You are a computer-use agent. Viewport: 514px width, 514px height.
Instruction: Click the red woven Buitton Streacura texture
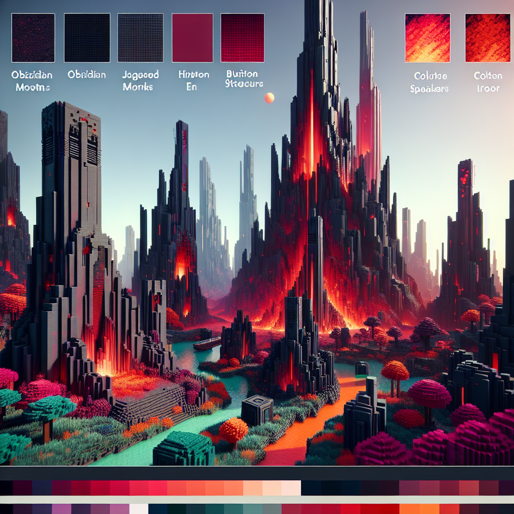242,38
